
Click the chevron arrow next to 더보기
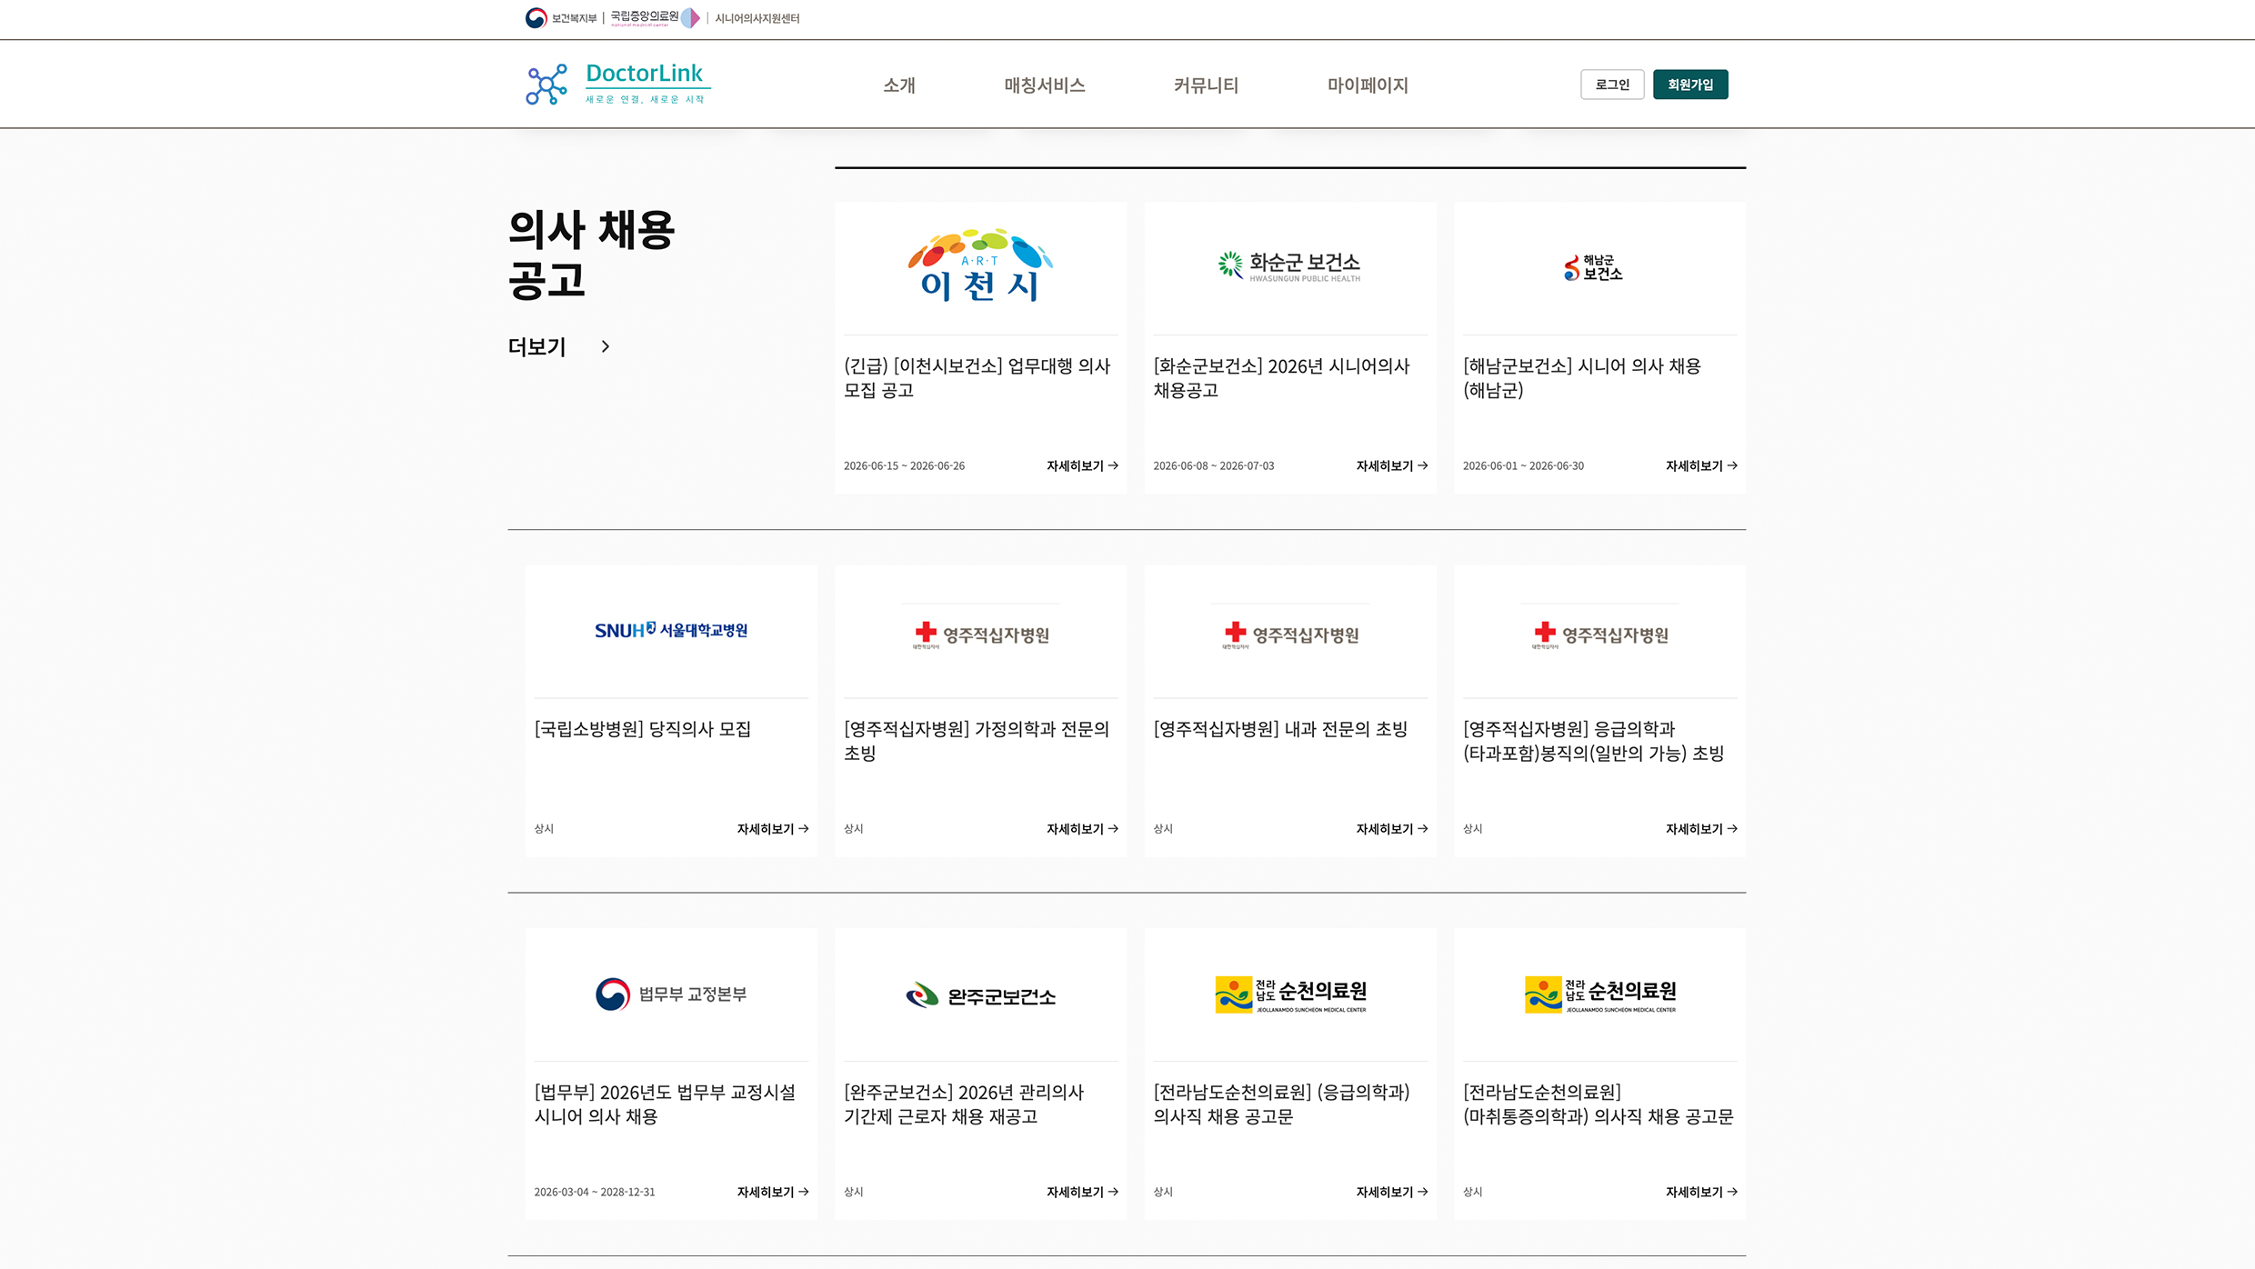(x=606, y=346)
